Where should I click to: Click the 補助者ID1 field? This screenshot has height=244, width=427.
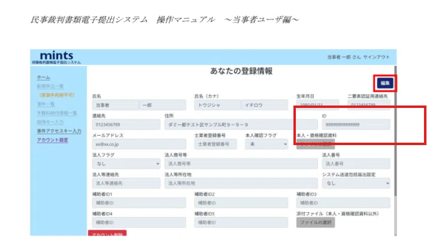[x=139, y=203]
